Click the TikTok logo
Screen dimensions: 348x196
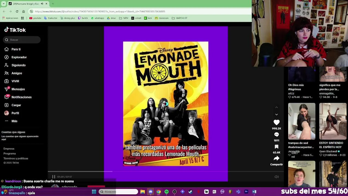15,30
